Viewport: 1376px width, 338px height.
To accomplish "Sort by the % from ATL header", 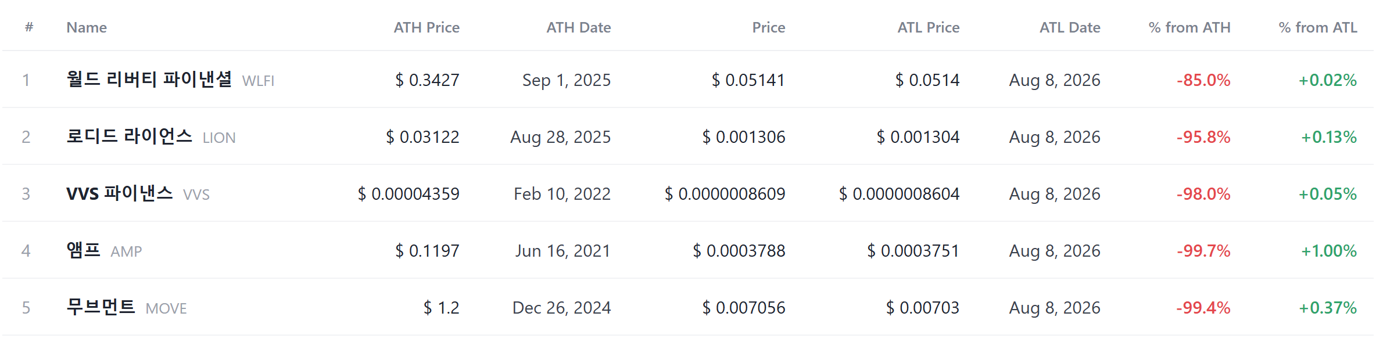I will (x=1318, y=27).
